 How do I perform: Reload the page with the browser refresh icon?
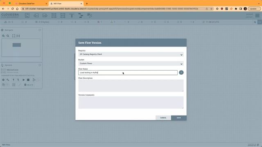tap(13, 9)
